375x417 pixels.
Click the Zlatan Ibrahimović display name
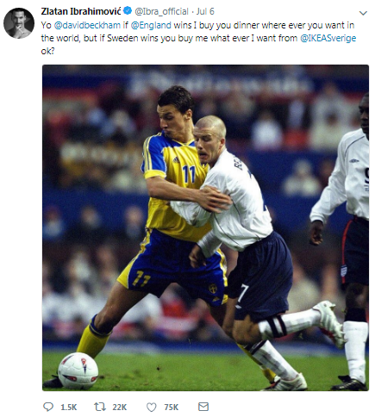(81, 11)
